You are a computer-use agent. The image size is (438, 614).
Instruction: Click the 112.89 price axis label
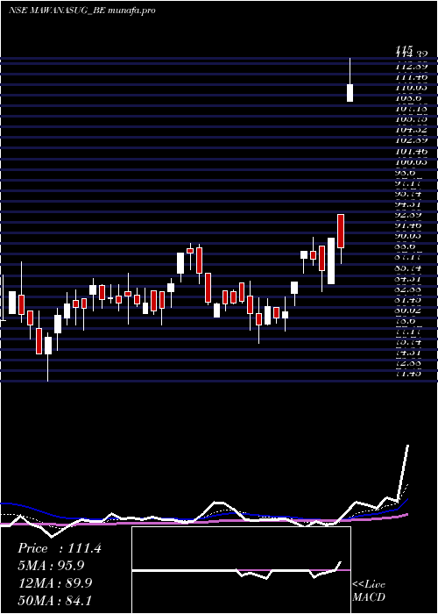[x=411, y=67]
